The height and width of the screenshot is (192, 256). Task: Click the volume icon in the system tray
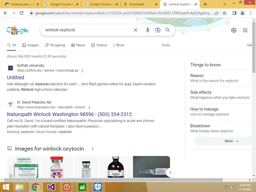(x=232, y=187)
